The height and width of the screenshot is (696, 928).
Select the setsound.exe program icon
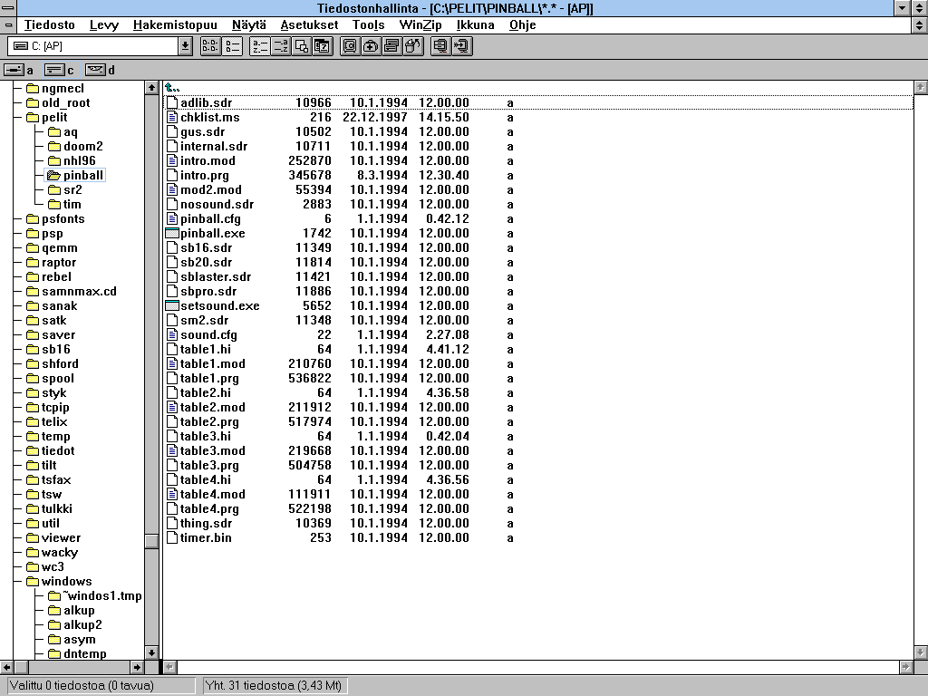pyautogui.click(x=171, y=306)
